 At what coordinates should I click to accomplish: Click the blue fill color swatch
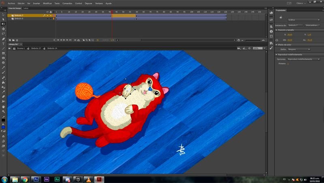pyautogui.click(x=3, y=127)
